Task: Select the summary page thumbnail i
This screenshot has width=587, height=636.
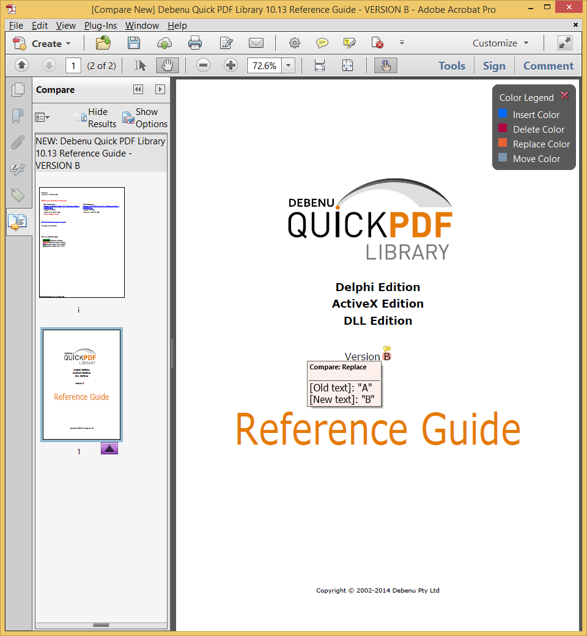Action: (81, 242)
